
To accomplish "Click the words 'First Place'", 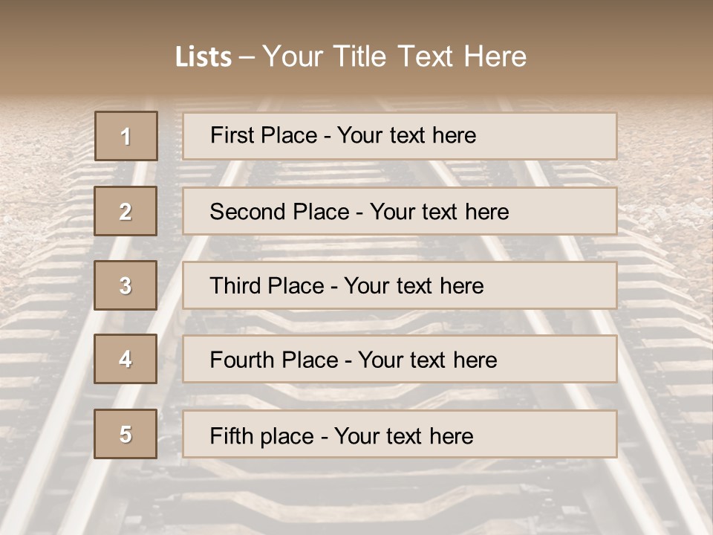I will coord(264,135).
